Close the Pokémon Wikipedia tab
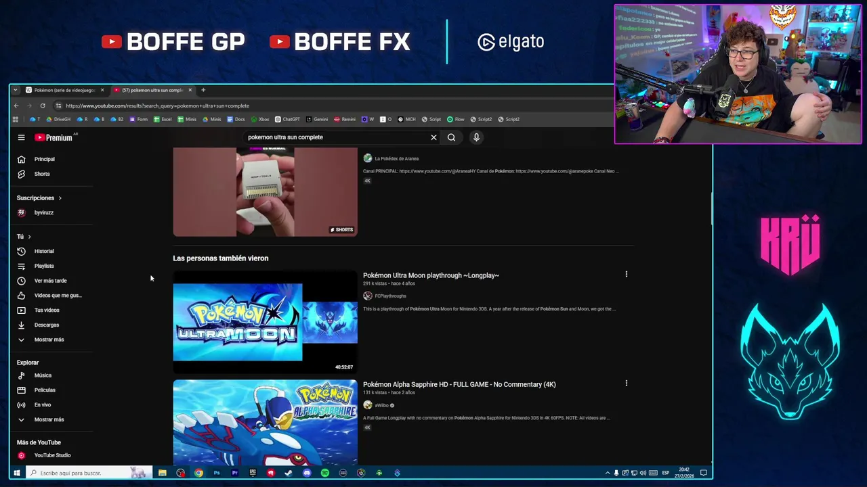 coord(102,90)
